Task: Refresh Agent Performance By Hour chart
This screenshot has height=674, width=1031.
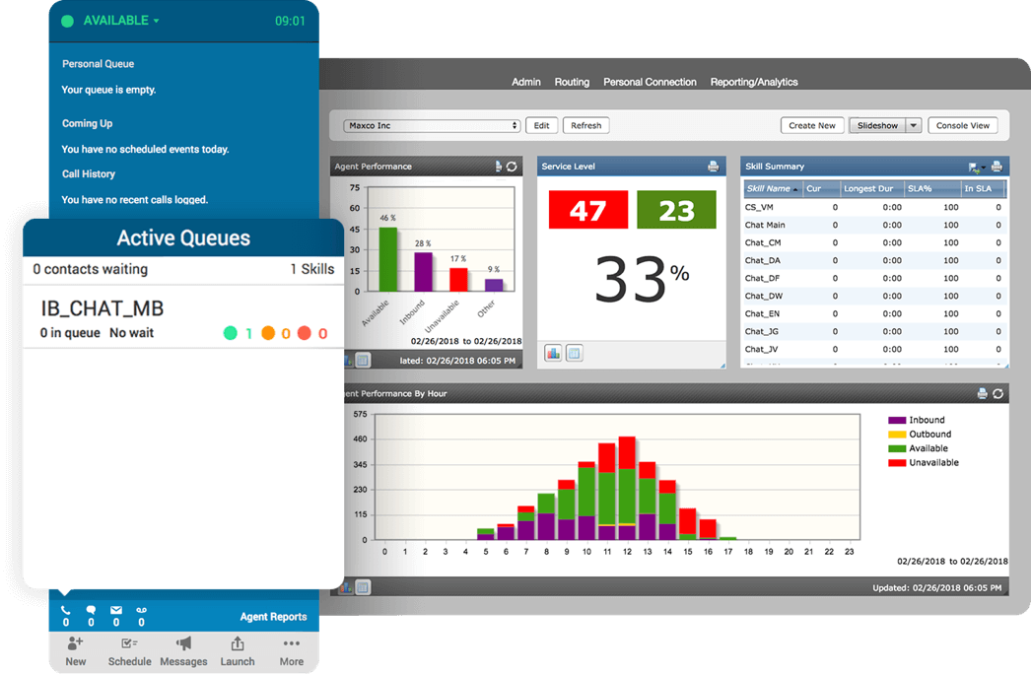Action: [x=997, y=393]
